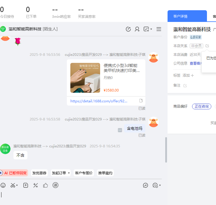Viewport: 216px width, 205px height.
Task: Select the 正在咨询 product preference filter
Action: (201, 106)
